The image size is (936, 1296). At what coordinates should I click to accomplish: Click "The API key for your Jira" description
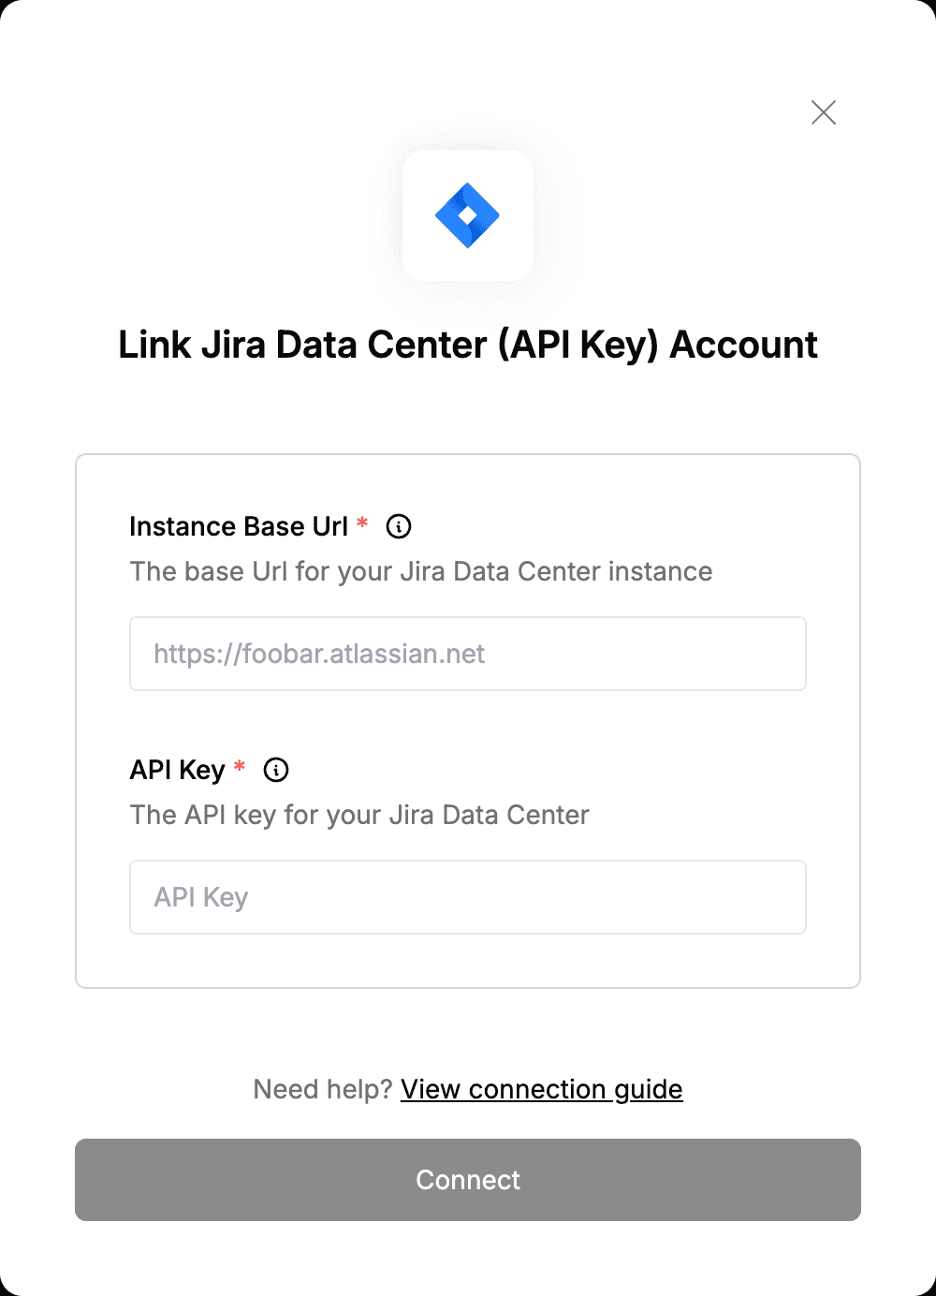tap(359, 815)
